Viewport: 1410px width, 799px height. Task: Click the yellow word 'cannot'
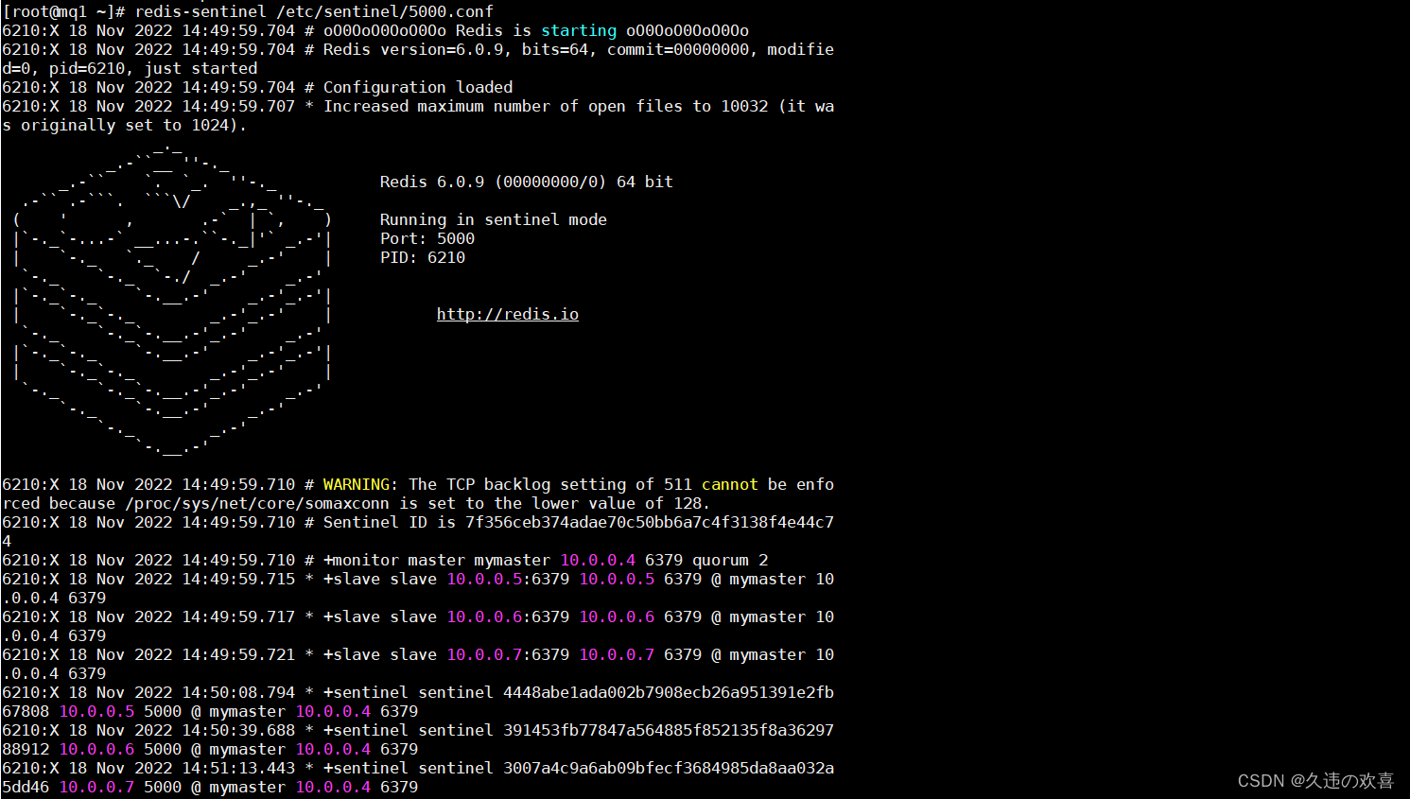click(730, 484)
